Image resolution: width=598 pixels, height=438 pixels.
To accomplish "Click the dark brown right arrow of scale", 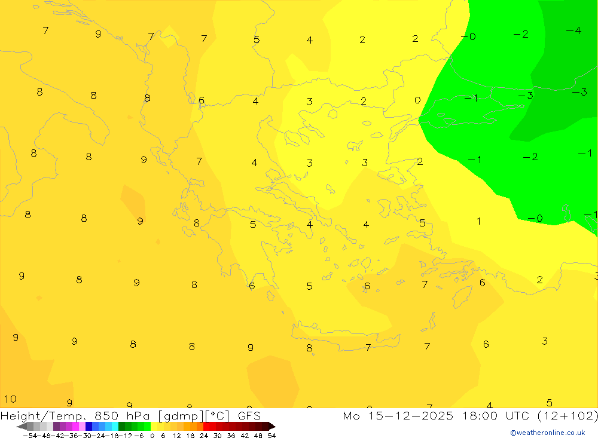I will tap(272, 426).
